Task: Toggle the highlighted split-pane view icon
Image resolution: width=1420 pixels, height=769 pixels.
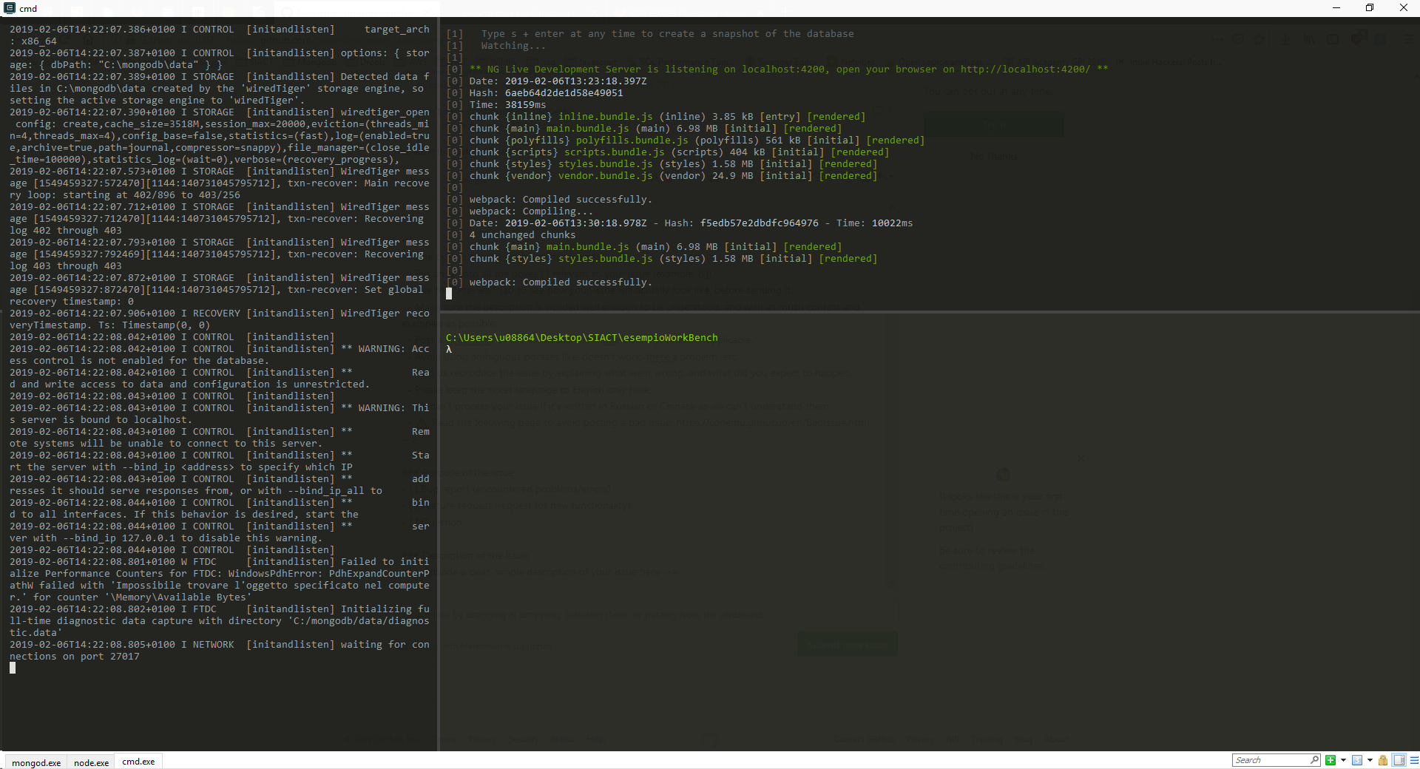Action: [x=1398, y=760]
